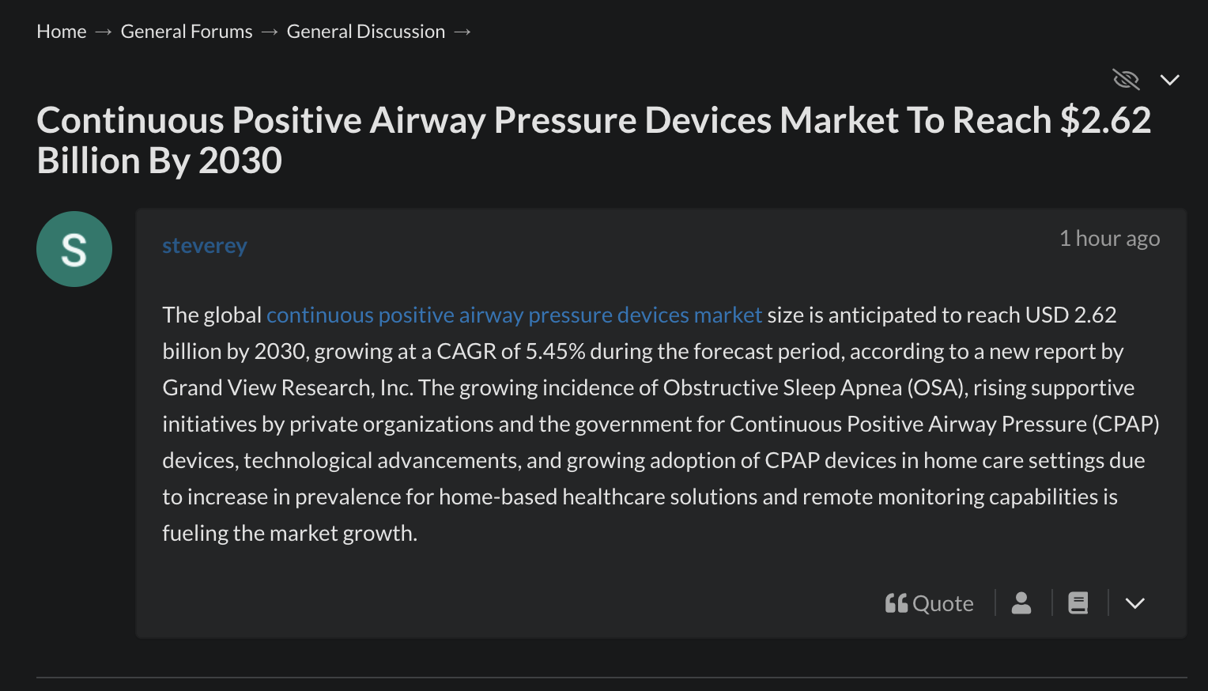Open the user profile icon in post footer
The height and width of the screenshot is (691, 1208).
pos(1021,603)
